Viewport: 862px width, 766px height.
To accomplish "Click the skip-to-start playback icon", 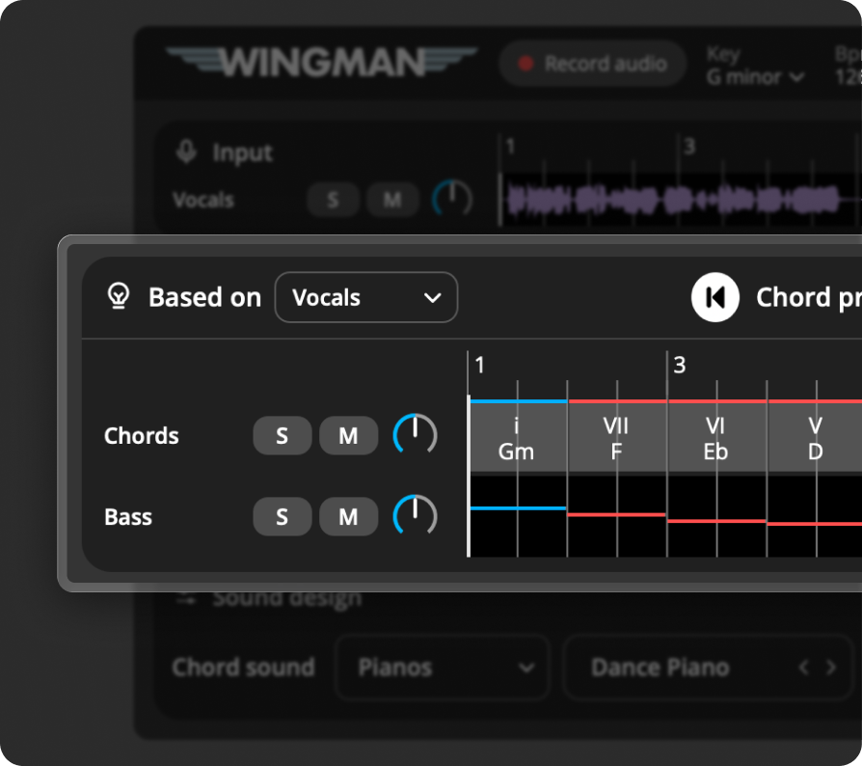I will click(x=714, y=297).
